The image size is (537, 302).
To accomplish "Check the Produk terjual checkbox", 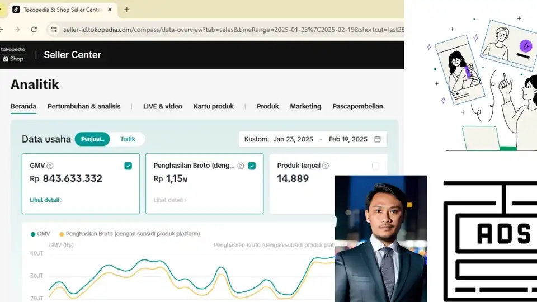I will [375, 166].
